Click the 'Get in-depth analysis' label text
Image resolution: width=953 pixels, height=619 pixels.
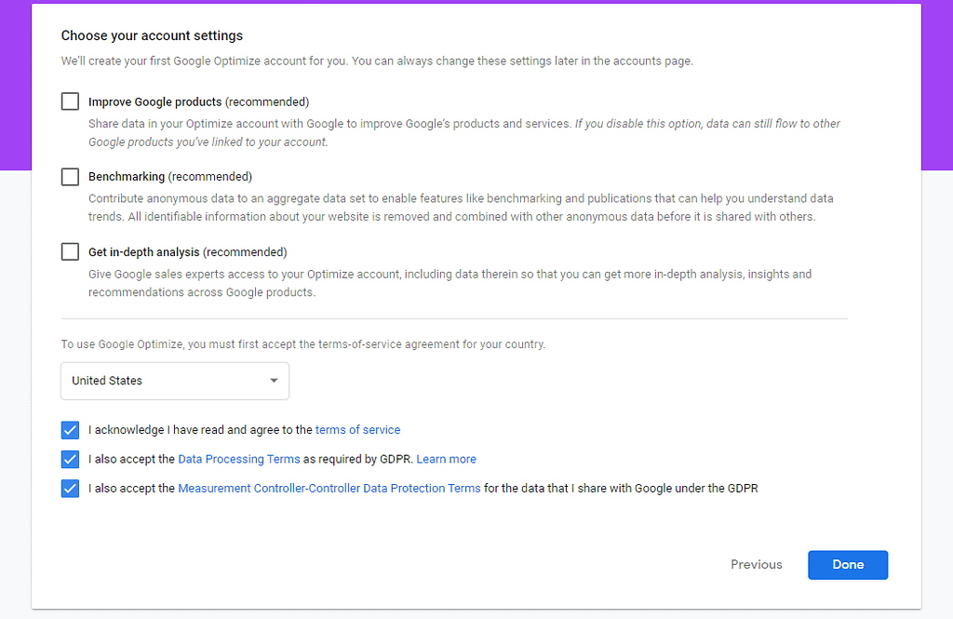[144, 251]
